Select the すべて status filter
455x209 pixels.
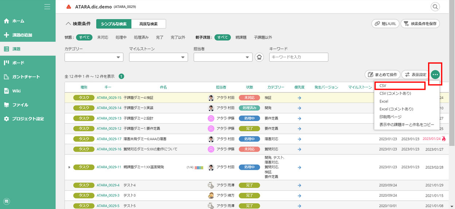point(84,37)
